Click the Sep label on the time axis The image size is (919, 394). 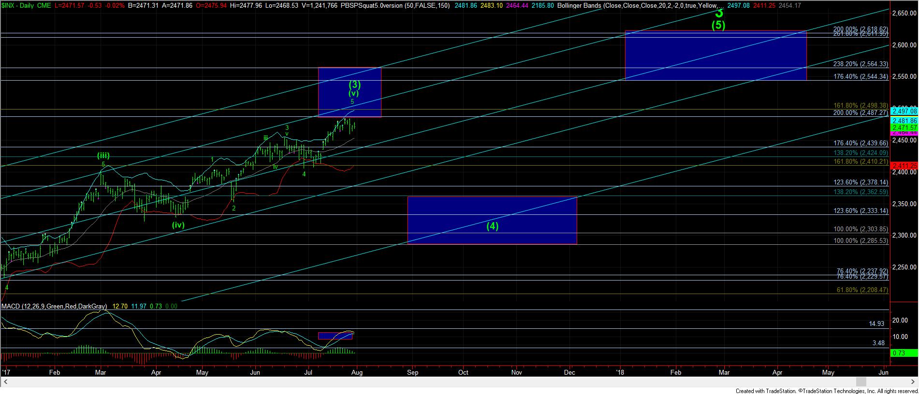(412, 373)
